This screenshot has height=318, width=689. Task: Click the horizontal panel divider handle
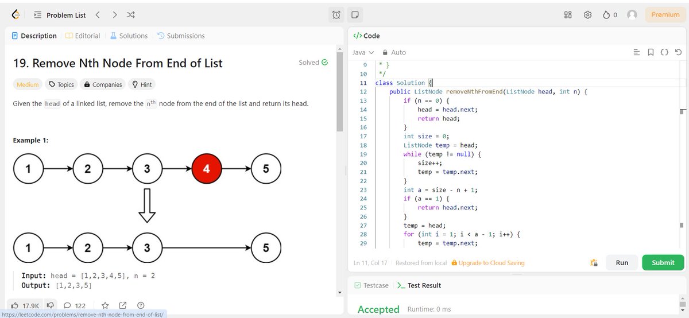517,274
